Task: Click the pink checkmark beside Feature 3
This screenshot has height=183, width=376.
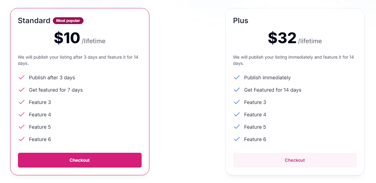Action: (22, 102)
